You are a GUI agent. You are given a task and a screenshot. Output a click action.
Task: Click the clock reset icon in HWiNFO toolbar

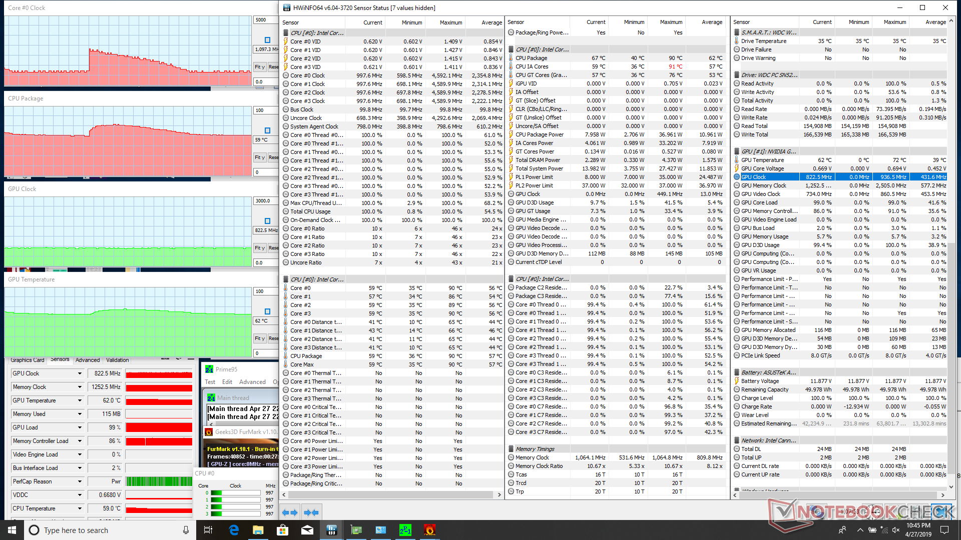coord(872,512)
